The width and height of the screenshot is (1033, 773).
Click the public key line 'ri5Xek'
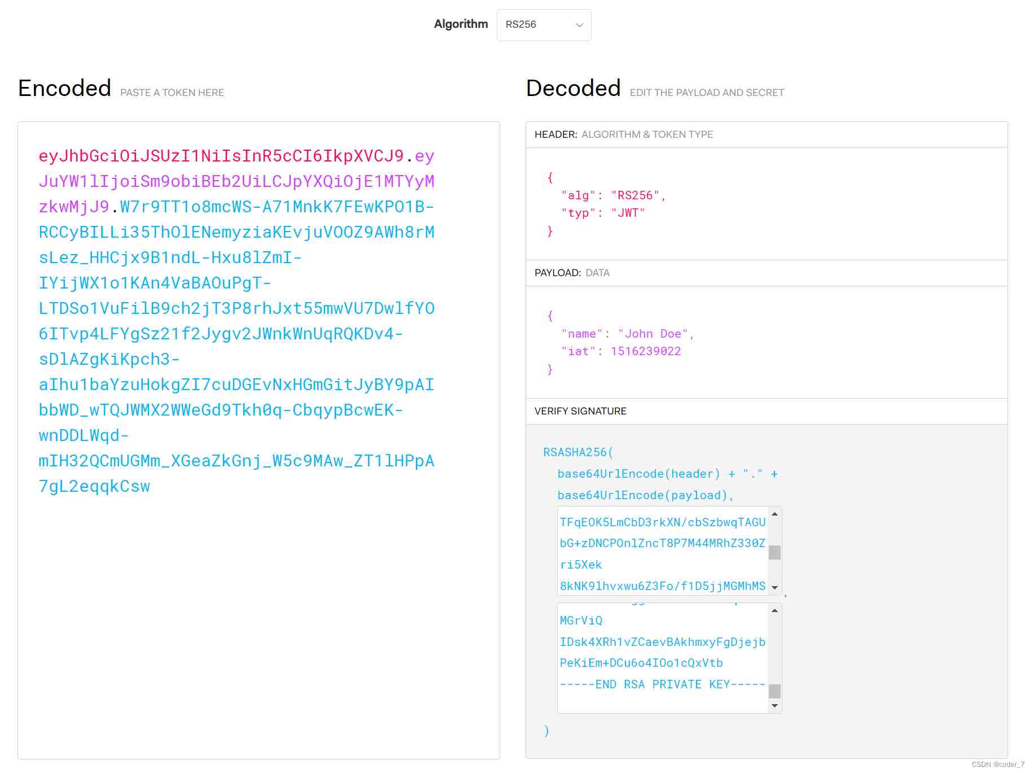[x=581, y=565]
